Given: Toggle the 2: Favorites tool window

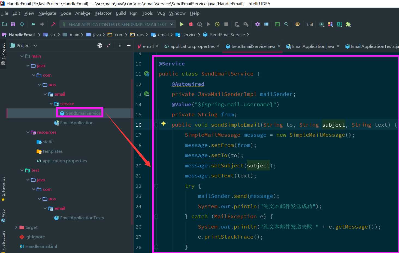Looking at the screenshot, I should 3,189.
